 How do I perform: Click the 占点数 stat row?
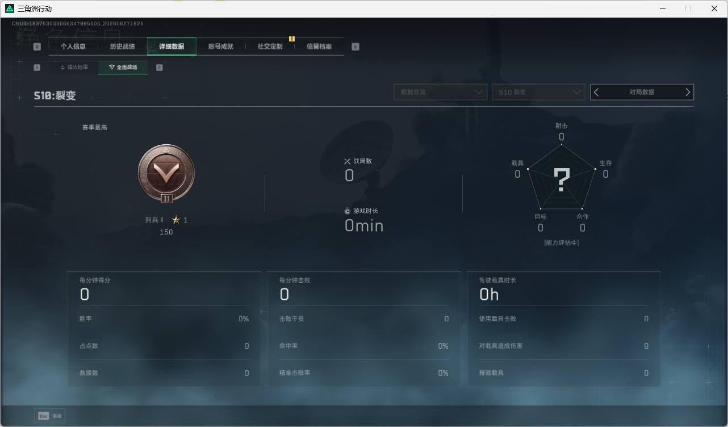164,346
